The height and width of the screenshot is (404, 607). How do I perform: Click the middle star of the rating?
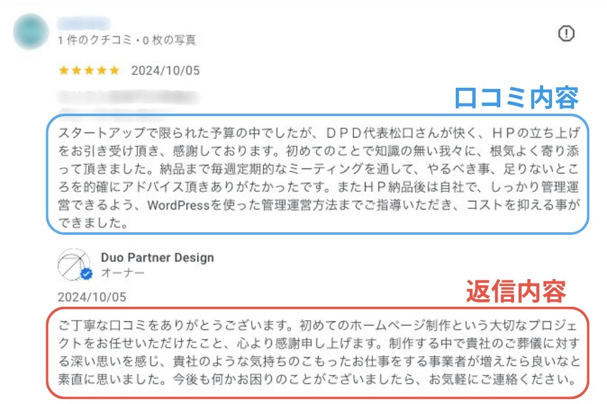(x=89, y=71)
